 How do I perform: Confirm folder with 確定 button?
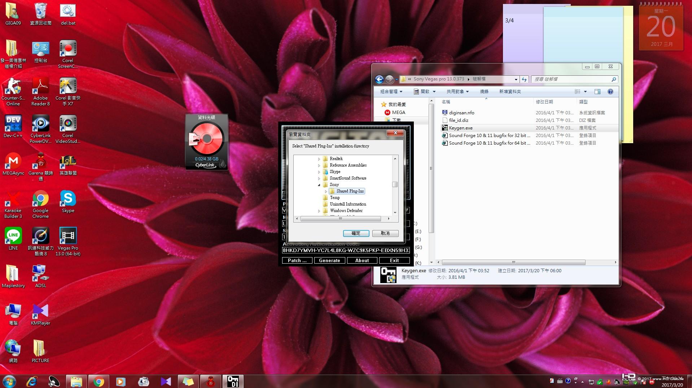point(356,233)
